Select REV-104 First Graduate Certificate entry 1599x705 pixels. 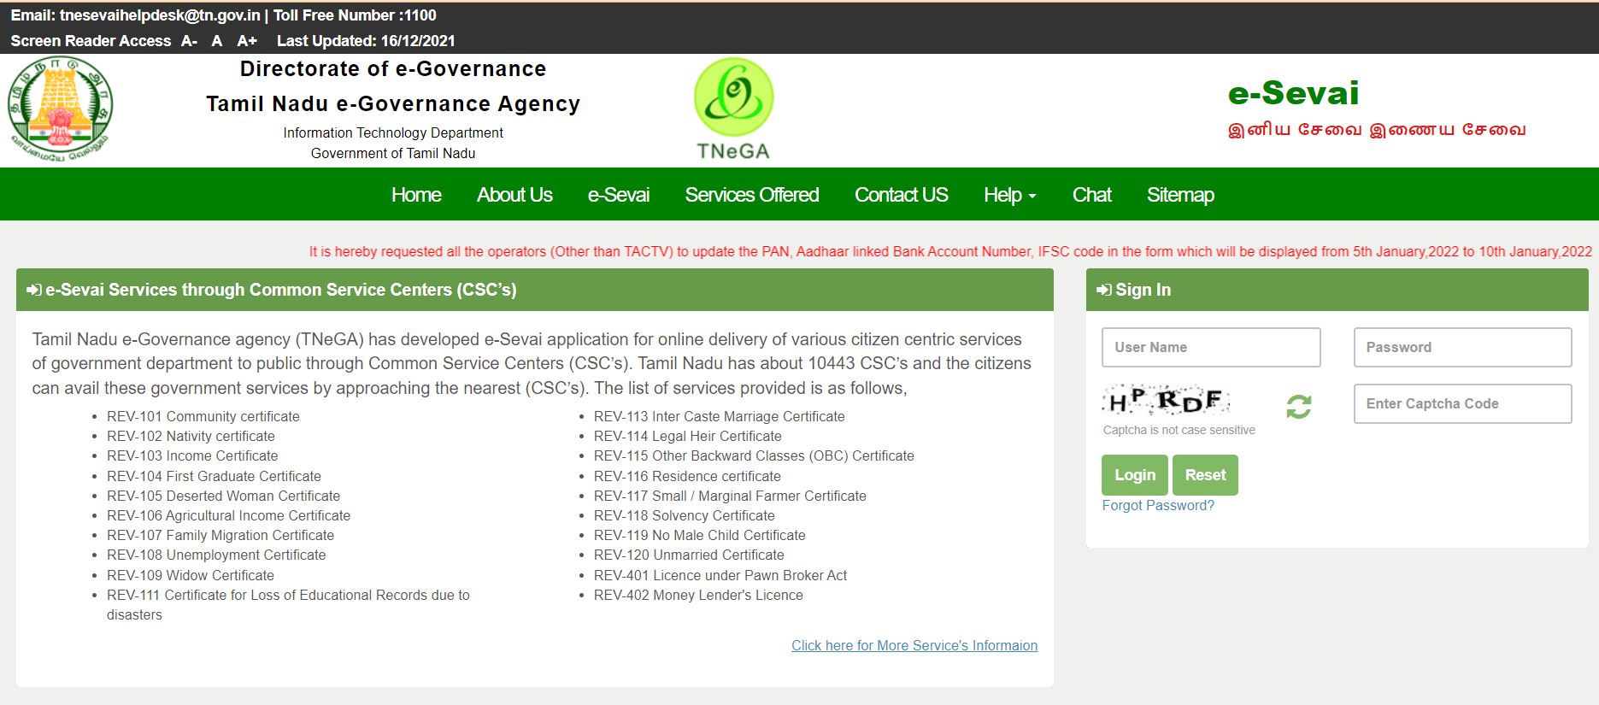[x=214, y=476]
